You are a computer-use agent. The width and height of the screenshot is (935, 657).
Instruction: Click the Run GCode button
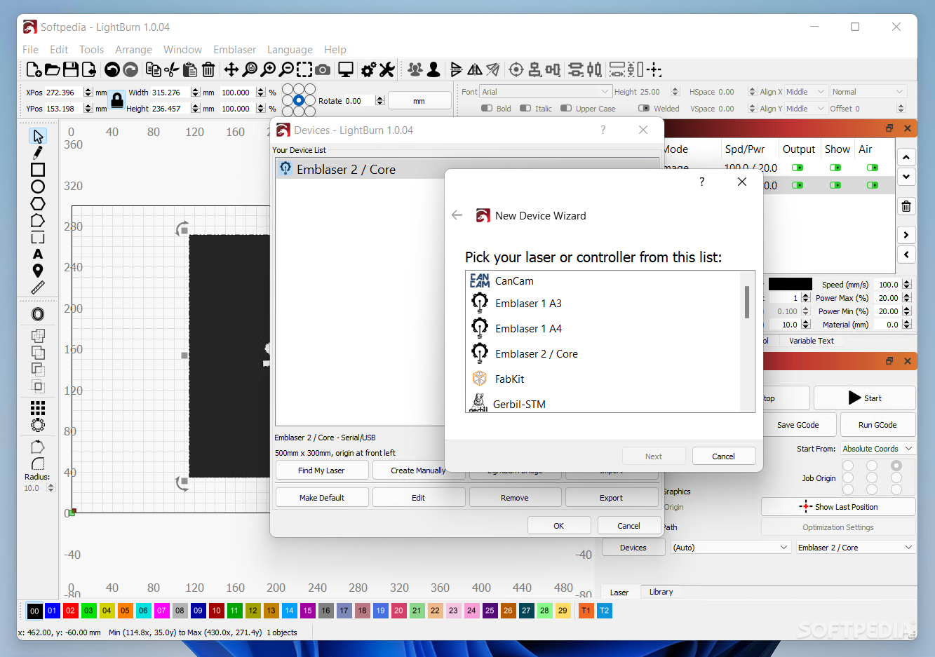click(x=877, y=425)
